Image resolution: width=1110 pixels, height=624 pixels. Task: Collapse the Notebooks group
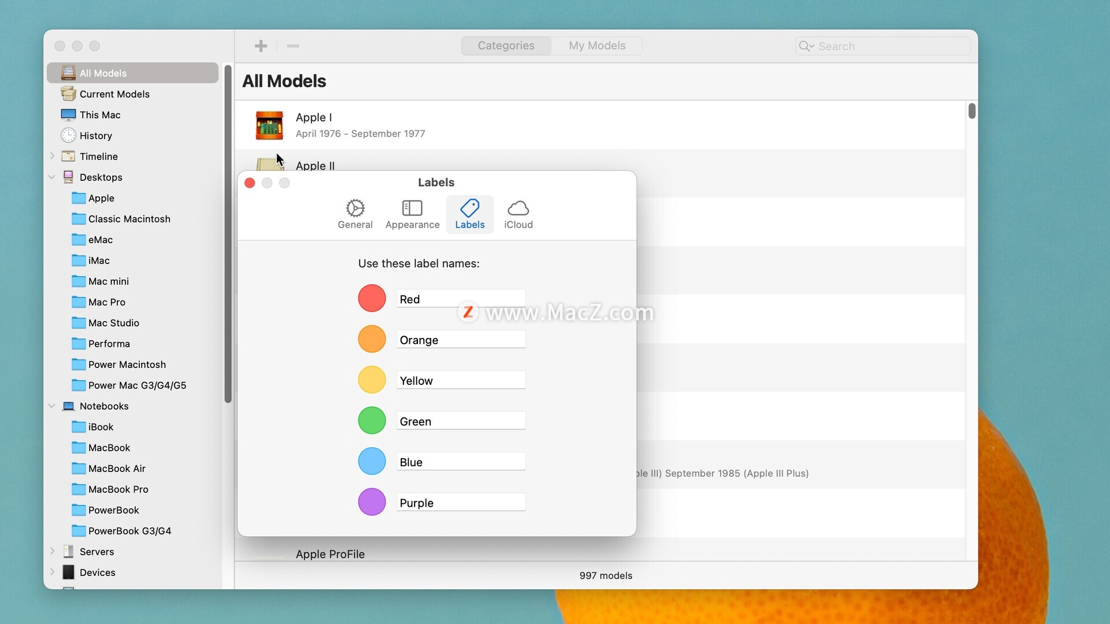click(x=52, y=406)
